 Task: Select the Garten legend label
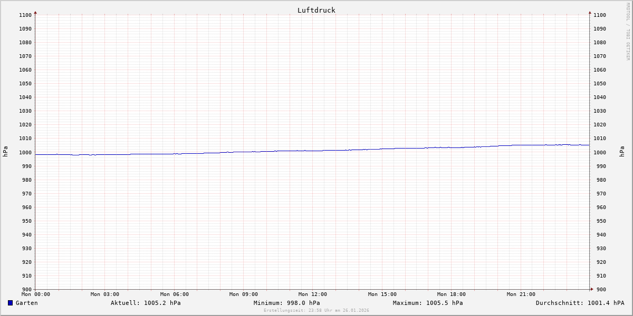(26, 303)
